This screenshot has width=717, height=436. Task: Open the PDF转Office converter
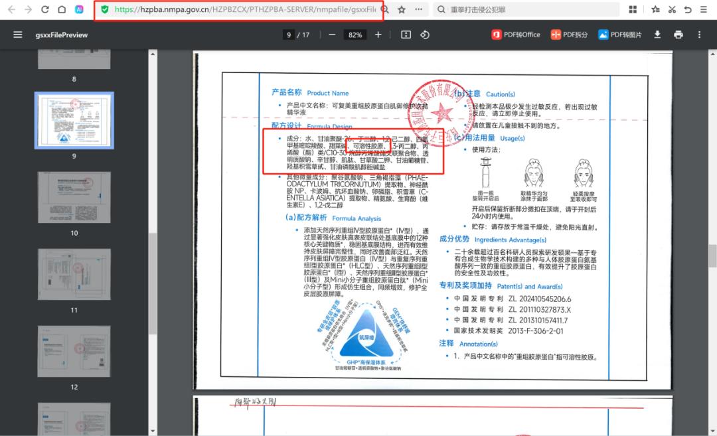click(x=516, y=35)
